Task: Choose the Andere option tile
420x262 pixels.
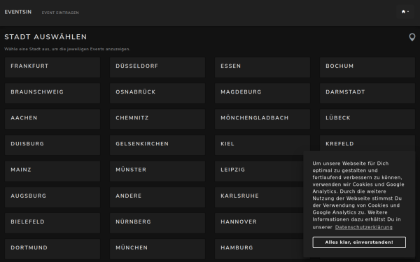Action: pos(157,197)
